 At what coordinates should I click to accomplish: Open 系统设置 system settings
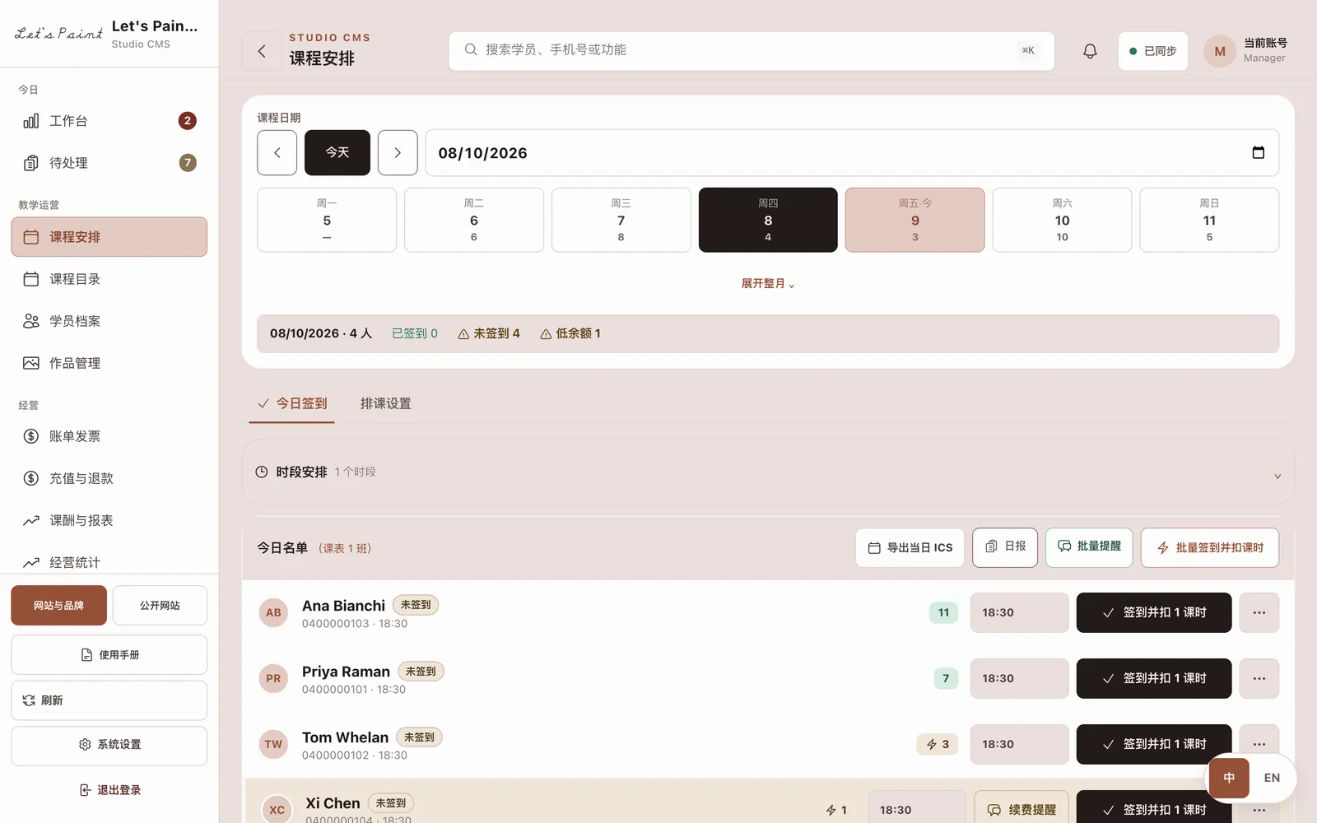click(x=109, y=745)
